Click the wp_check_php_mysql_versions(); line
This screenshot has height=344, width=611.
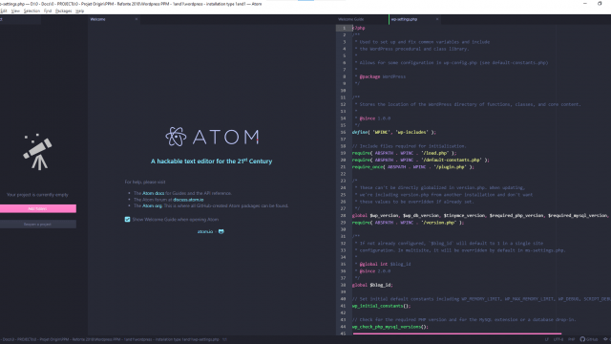tap(390, 327)
